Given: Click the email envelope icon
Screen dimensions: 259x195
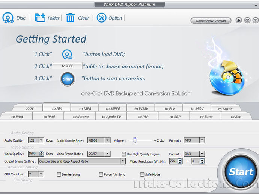Looking at the screenshot, I should coord(247,20).
